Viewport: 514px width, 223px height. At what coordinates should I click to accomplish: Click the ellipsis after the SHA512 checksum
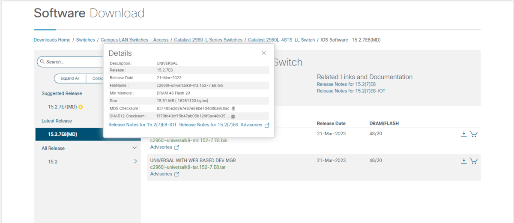(x=228, y=116)
